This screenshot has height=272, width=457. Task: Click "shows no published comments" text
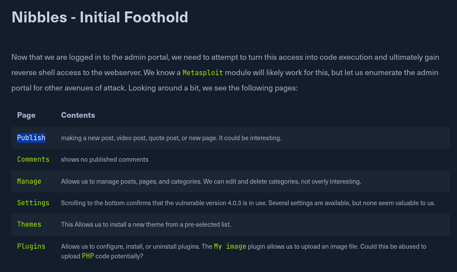coord(105,160)
